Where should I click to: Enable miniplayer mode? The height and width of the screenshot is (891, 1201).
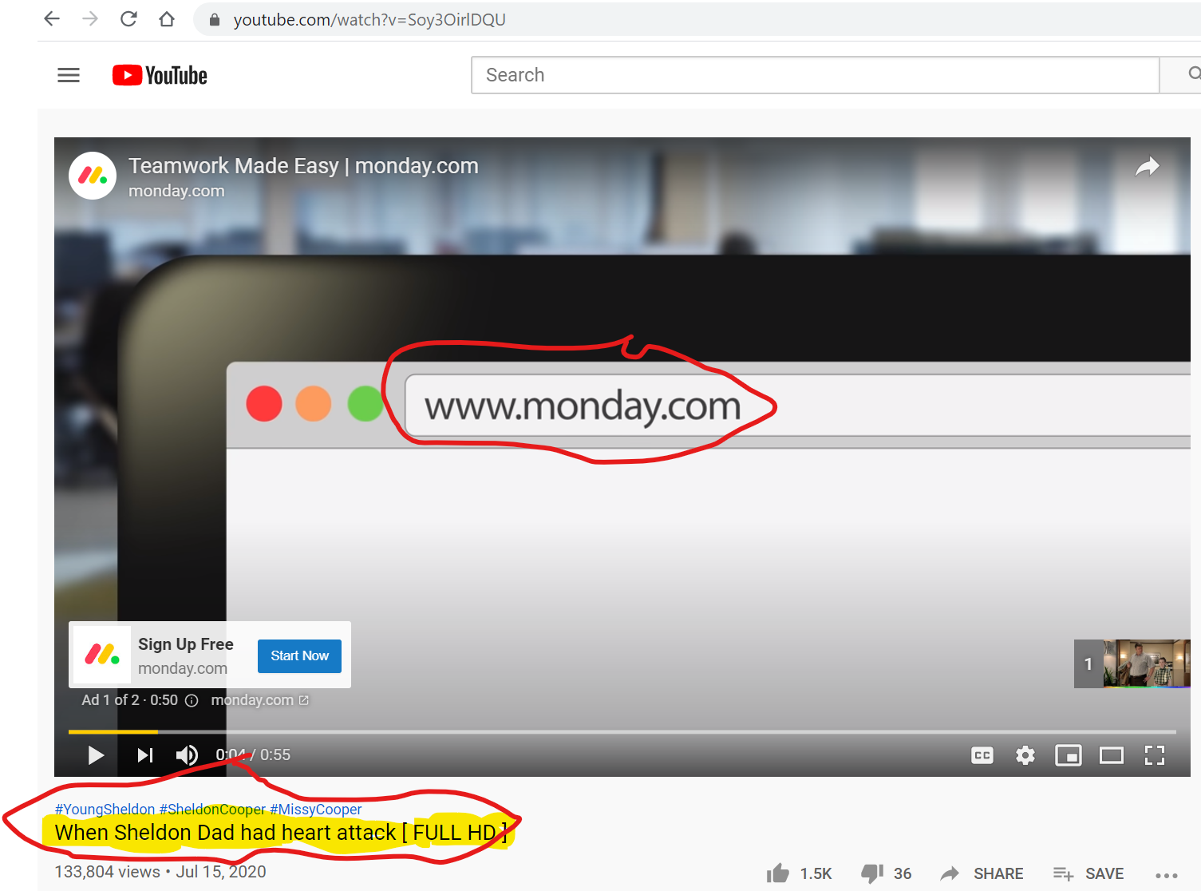tap(1068, 755)
